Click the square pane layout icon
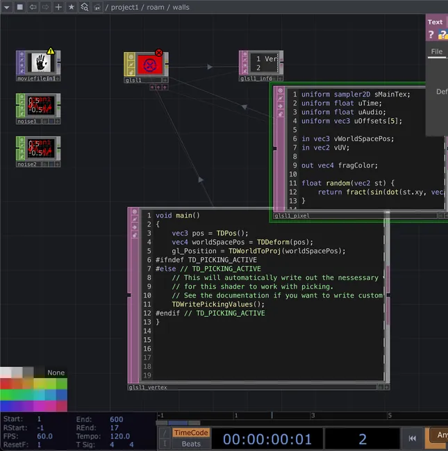Viewport: 448px width, 451px height. tap(20, 7)
